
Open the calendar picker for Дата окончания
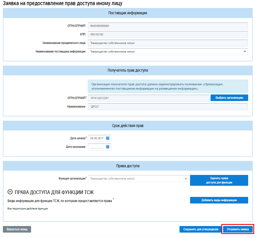coord(108,147)
